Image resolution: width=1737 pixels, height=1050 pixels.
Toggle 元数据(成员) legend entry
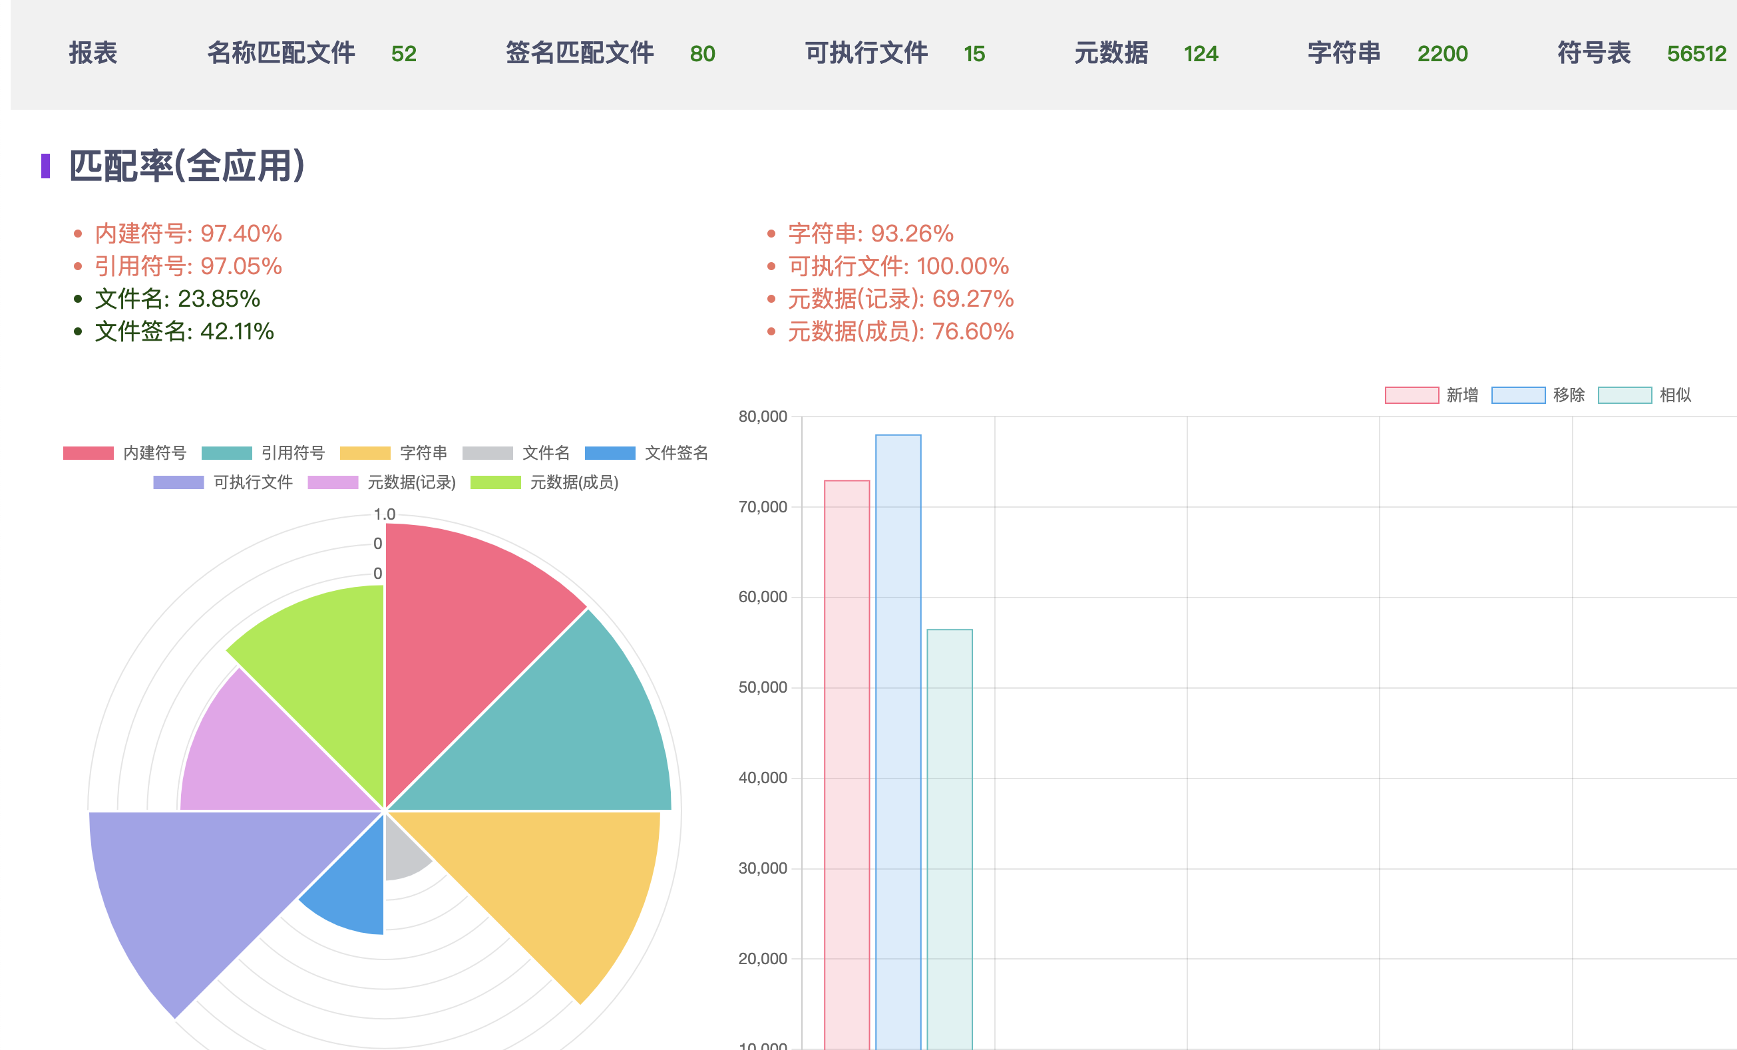544,482
